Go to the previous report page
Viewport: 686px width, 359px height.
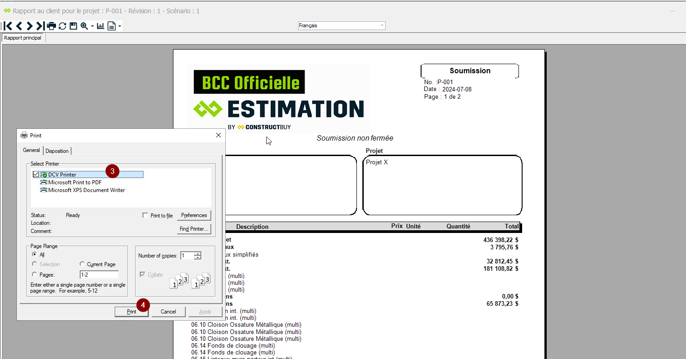coord(19,26)
